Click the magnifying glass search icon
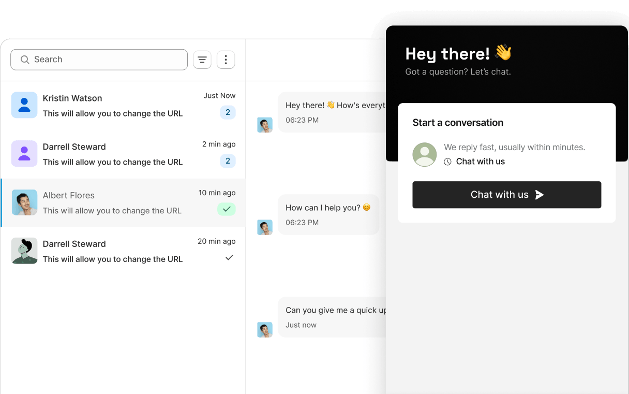Image resolution: width=629 pixels, height=394 pixels. pyautogui.click(x=25, y=60)
